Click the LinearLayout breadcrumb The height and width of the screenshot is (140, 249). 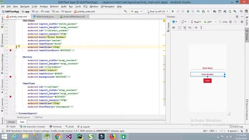pyautogui.click(x=23, y=117)
